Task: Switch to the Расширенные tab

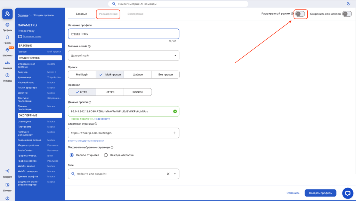Action: point(108,14)
